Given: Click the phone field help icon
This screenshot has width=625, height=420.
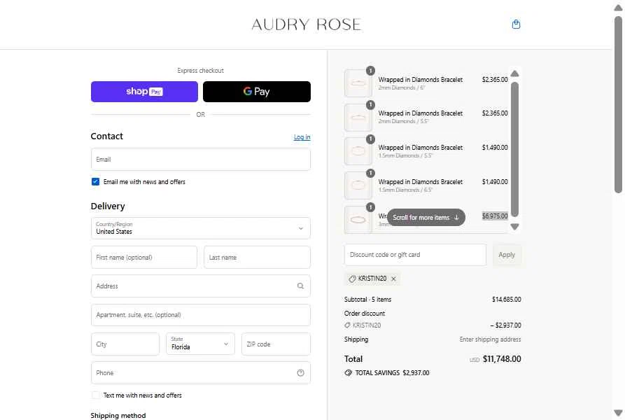Looking at the screenshot, I should (x=300, y=372).
